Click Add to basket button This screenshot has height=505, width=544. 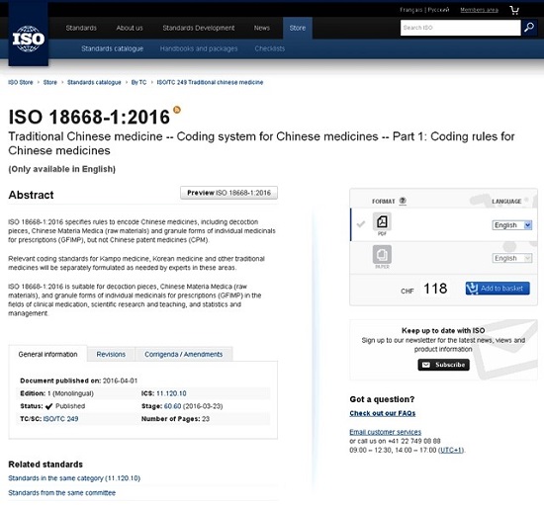tap(498, 289)
